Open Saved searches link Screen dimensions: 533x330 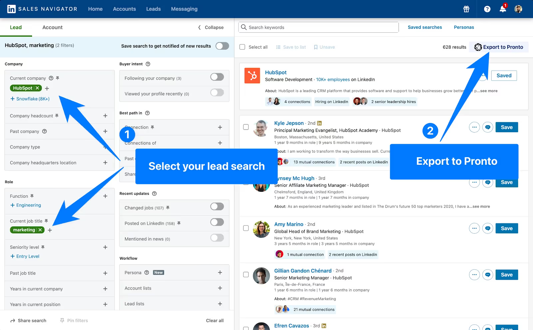(x=425, y=27)
